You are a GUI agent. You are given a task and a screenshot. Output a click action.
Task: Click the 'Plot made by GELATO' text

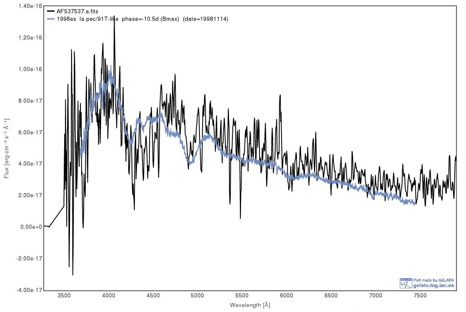(x=433, y=280)
